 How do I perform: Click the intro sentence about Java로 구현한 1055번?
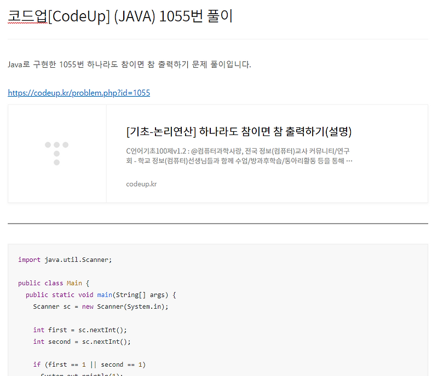[x=129, y=64]
